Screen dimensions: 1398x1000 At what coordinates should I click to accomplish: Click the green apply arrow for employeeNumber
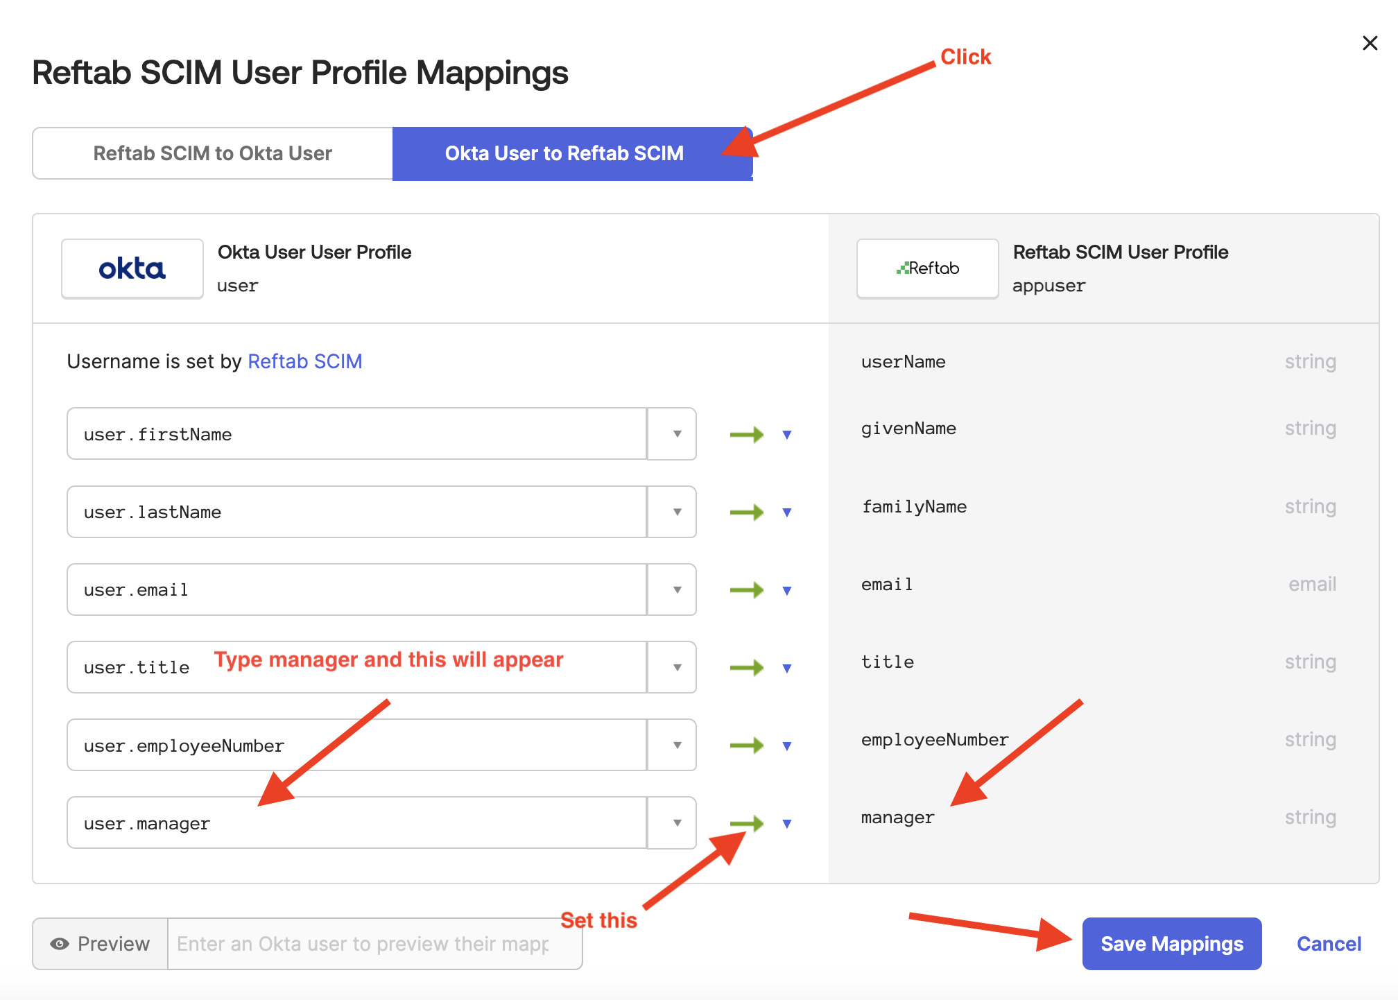pos(747,745)
